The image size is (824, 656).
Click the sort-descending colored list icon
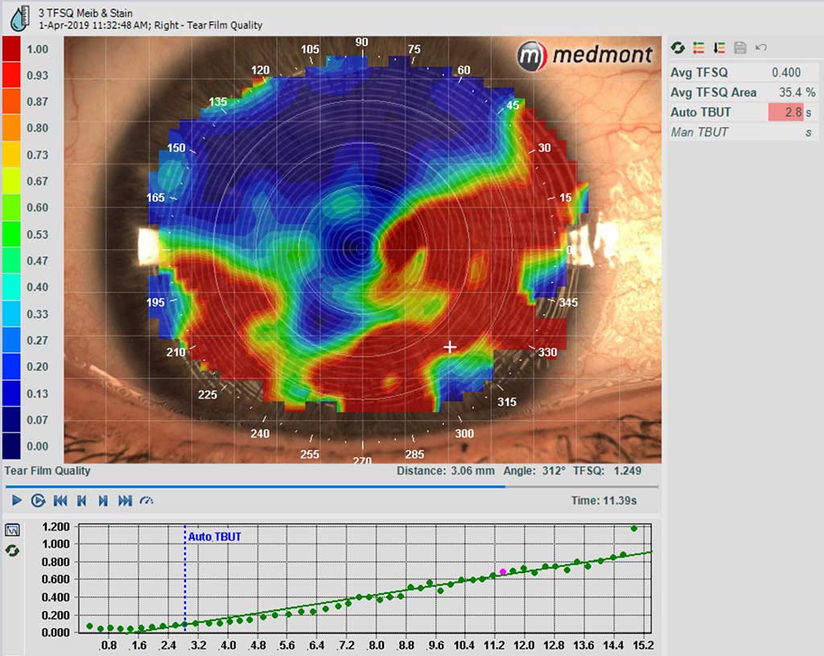pos(719,48)
